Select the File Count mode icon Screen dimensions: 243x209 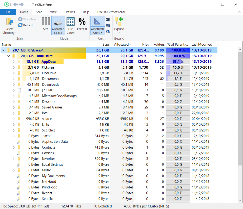pyautogui.click(x=70, y=22)
